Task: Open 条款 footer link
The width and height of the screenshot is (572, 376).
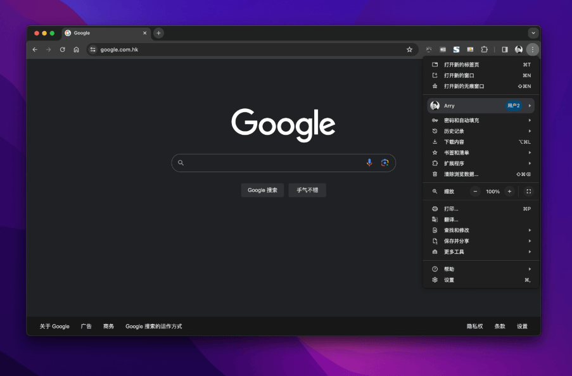Action: (500, 327)
